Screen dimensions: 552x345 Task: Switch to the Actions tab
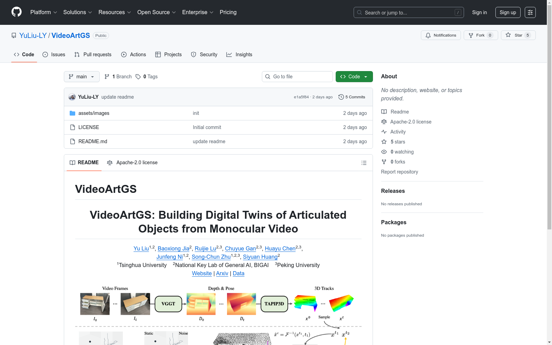134,55
